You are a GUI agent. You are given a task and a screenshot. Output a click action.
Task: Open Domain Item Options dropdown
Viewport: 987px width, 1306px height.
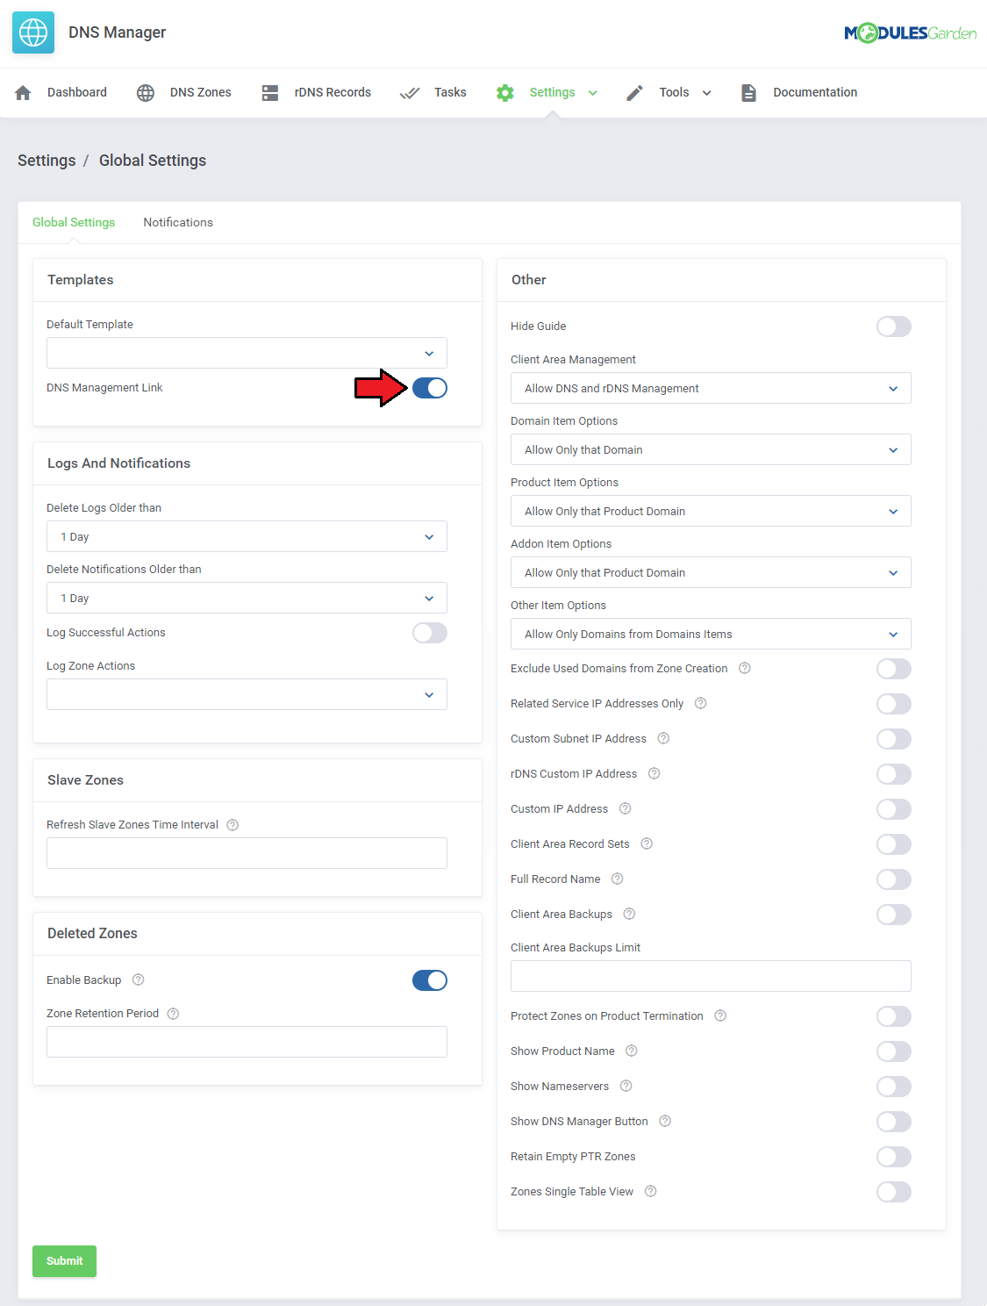point(711,449)
